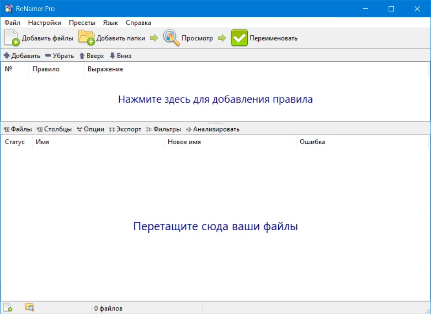431x314 pixels.
Task: Click the Добавить папки folder icon
Action: [86, 37]
